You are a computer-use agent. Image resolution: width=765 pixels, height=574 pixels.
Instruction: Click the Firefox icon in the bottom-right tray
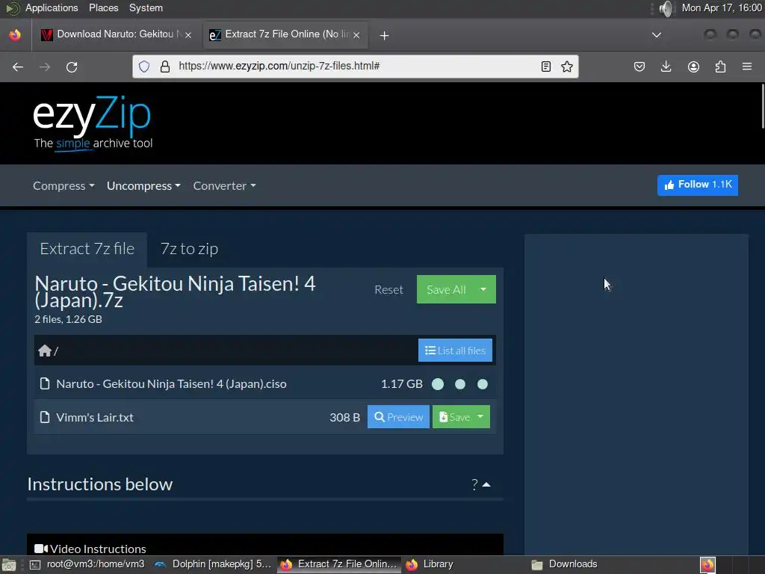(x=707, y=565)
